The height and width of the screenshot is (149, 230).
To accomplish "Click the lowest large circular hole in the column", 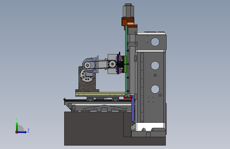I will point(155,89).
